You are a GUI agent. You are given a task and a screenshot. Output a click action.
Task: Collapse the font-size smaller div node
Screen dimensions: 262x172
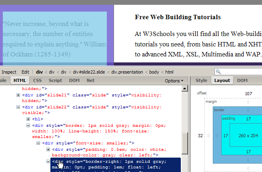pyautogui.click(x=38, y=143)
